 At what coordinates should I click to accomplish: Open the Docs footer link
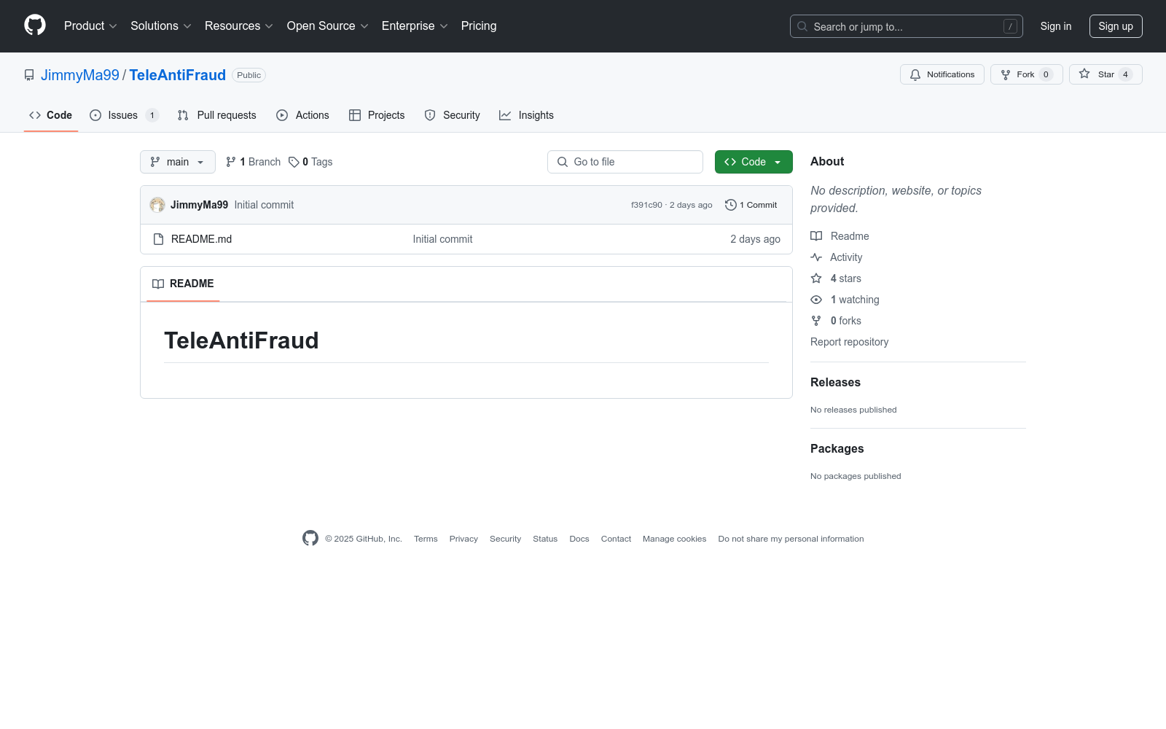pos(579,539)
